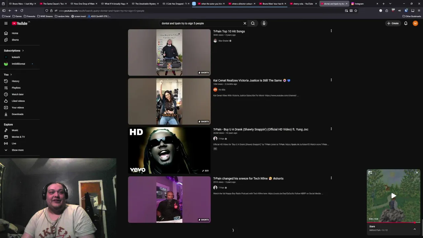Expand the You section header

pos(8,74)
